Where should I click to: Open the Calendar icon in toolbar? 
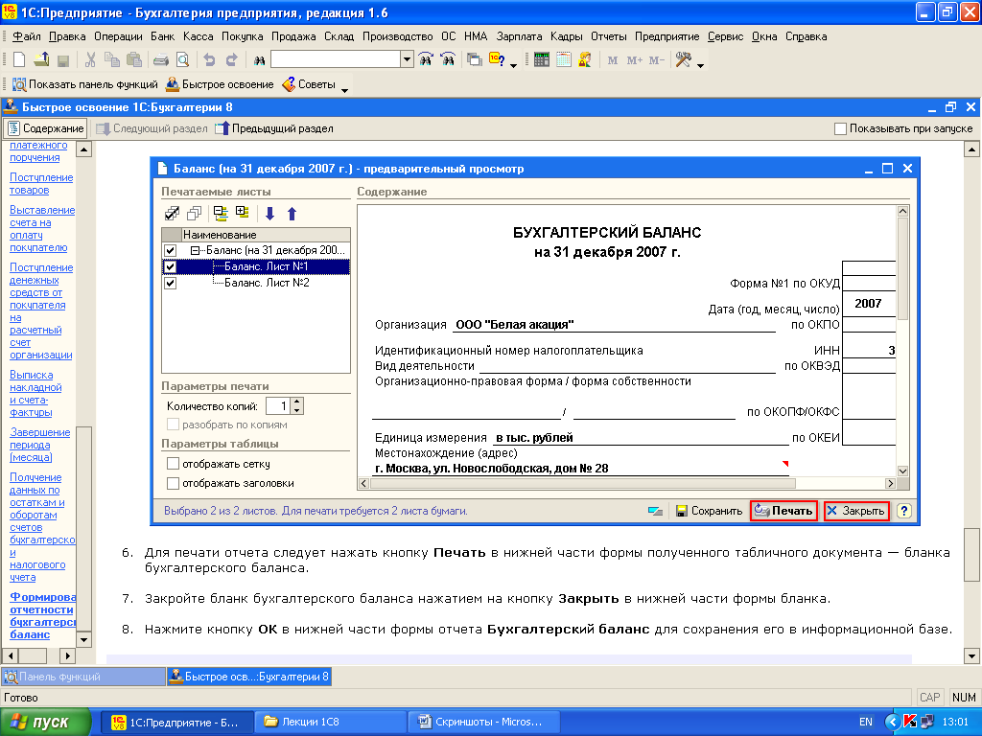click(x=564, y=60)
